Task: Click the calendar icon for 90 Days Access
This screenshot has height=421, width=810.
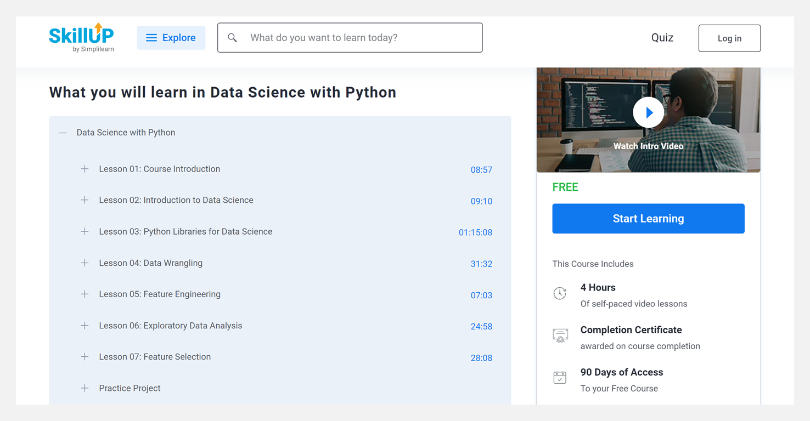Action: coord(560,378)
